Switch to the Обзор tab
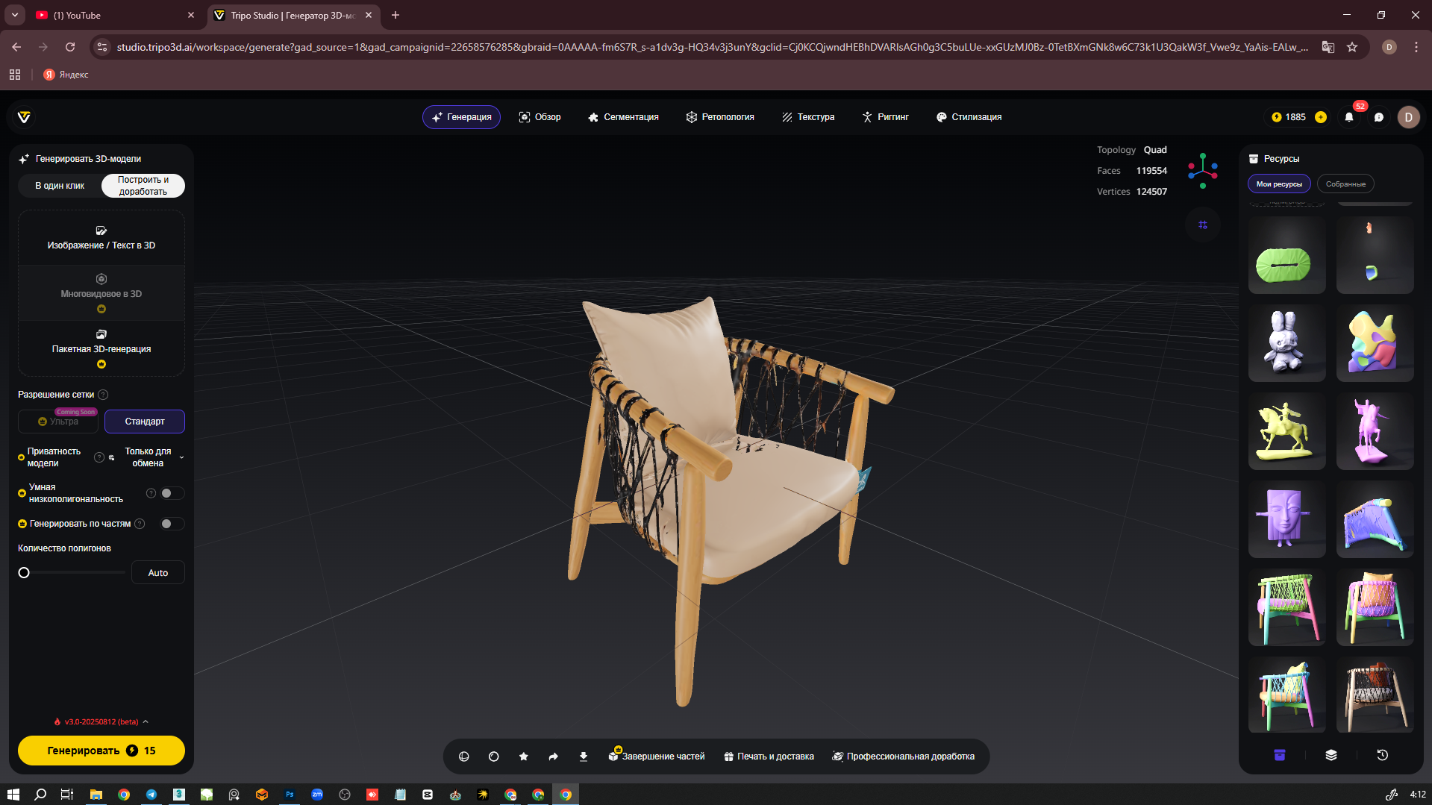This screenshot has width=1432, height=805. coord(540,117)
